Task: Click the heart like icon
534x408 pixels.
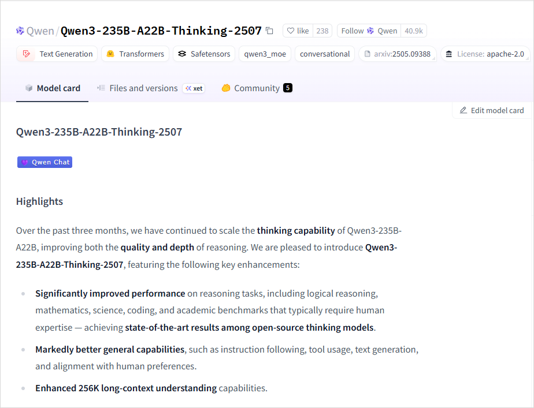Action: pyautogui.click(x=291, y=31)
